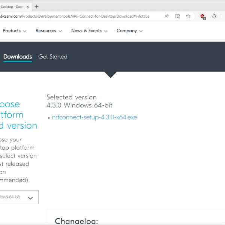Open Immersive Reader from the address bar

pos(178,16)
